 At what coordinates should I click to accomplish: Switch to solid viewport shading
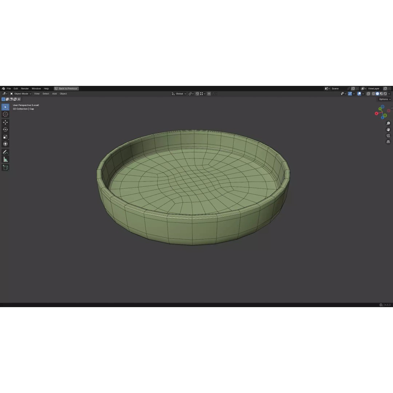coord(377,94)
